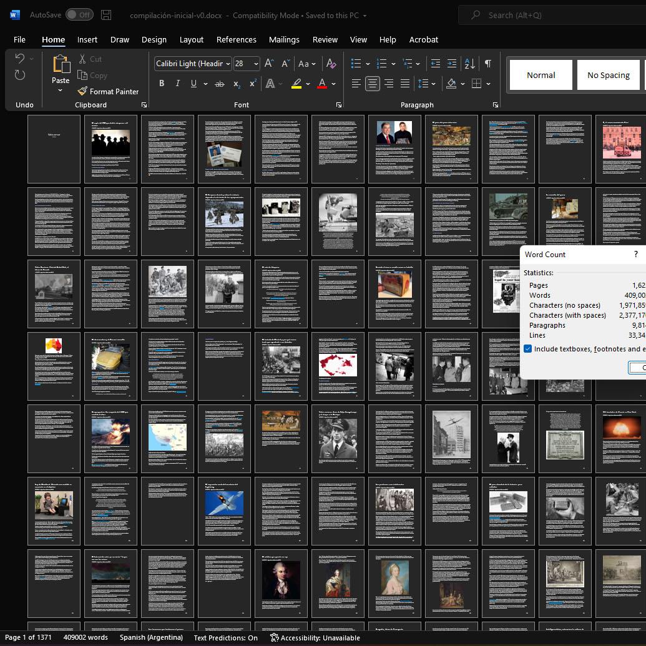This screenshot has height=646, width=646.
Task: Apply subscript formatting
Action: (236, 84)
